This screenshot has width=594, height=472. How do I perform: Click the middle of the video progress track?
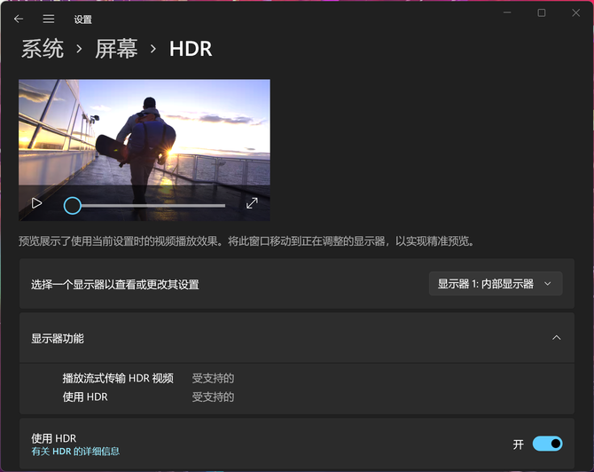(149, 206)
